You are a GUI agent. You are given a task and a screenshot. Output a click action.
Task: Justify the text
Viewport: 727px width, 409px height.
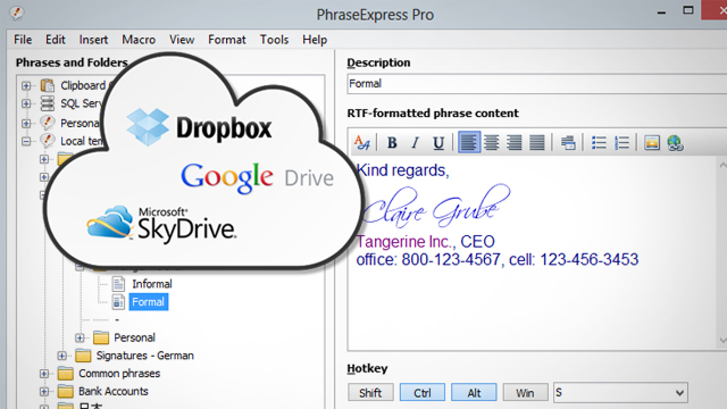click(537, 143)
